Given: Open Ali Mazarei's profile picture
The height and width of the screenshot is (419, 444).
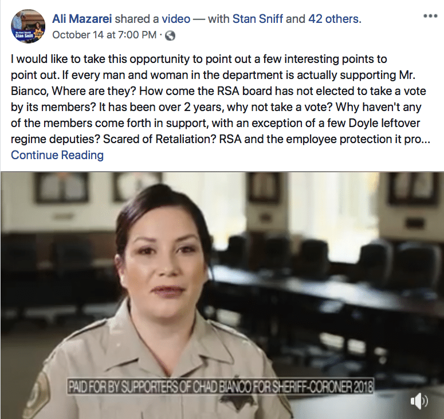Looking at the screenshot, I should 27,26.
